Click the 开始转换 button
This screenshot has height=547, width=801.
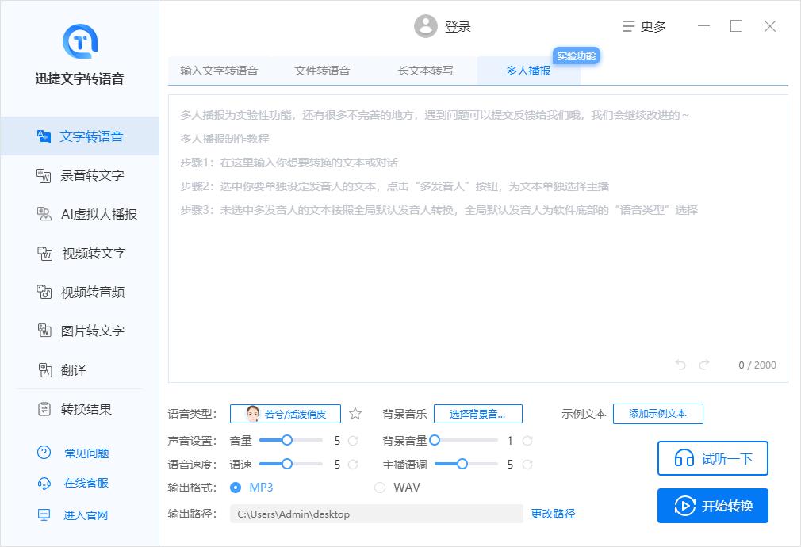pos(712,506)
